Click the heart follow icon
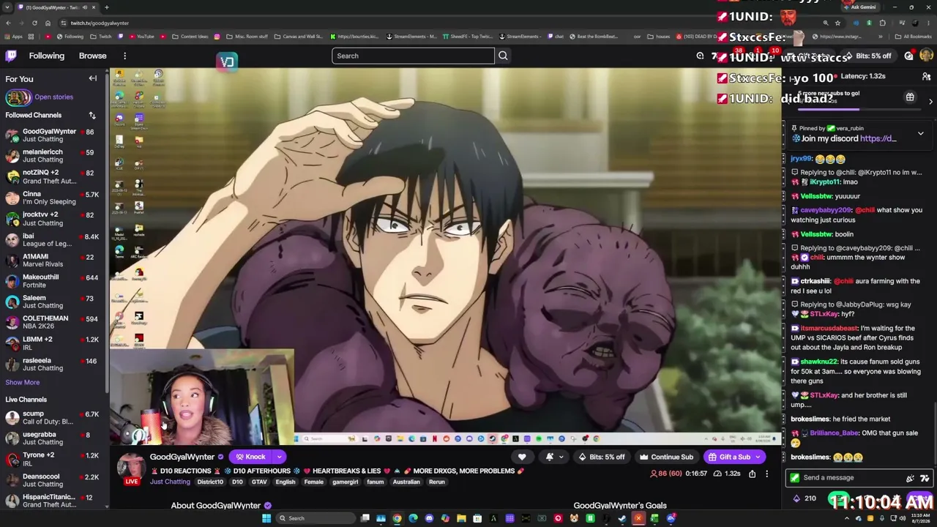The image size is (937, 527). coord(522,457)
